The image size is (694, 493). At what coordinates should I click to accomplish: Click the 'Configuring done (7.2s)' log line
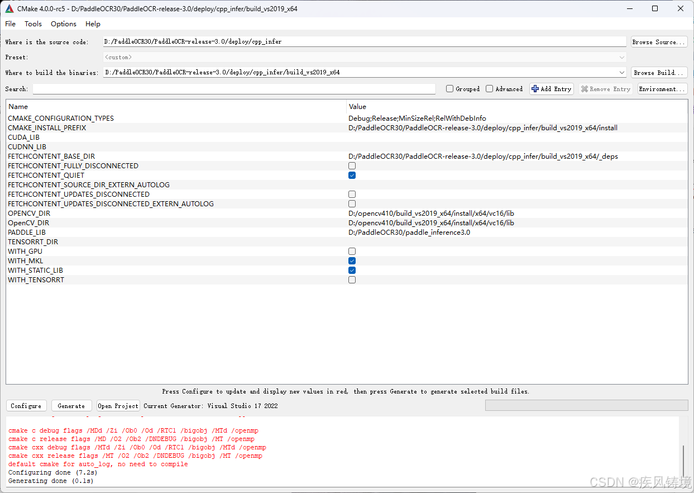click(52, 472)
